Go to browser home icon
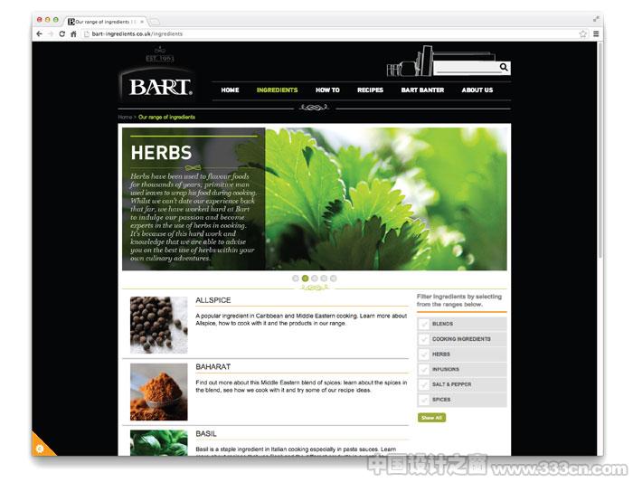The height and width of the screenshot is (482, 633). pos(73,33)
